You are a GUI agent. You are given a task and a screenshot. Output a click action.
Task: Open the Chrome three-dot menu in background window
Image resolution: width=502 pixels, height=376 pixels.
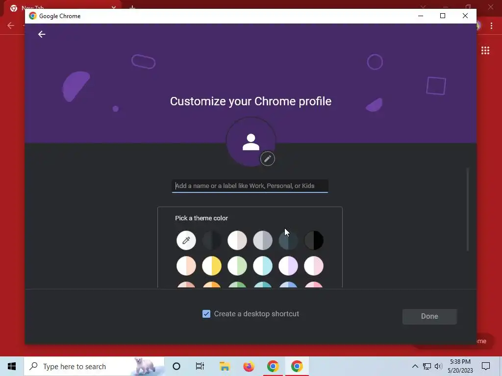pos(491,26)
